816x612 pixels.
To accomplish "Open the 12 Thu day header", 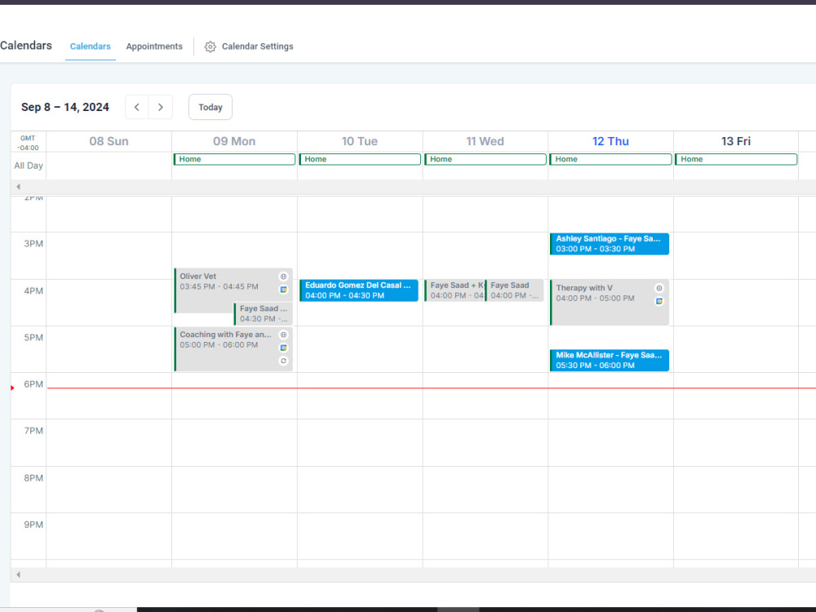I will pos(610,141).
